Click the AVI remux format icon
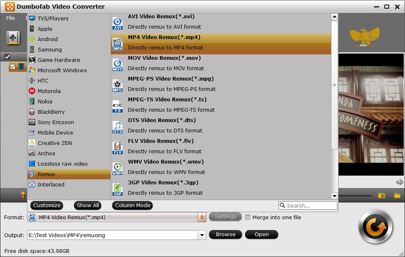Viewport: 405px width, 257px height. pyautogui.click(x=118, y=23)
